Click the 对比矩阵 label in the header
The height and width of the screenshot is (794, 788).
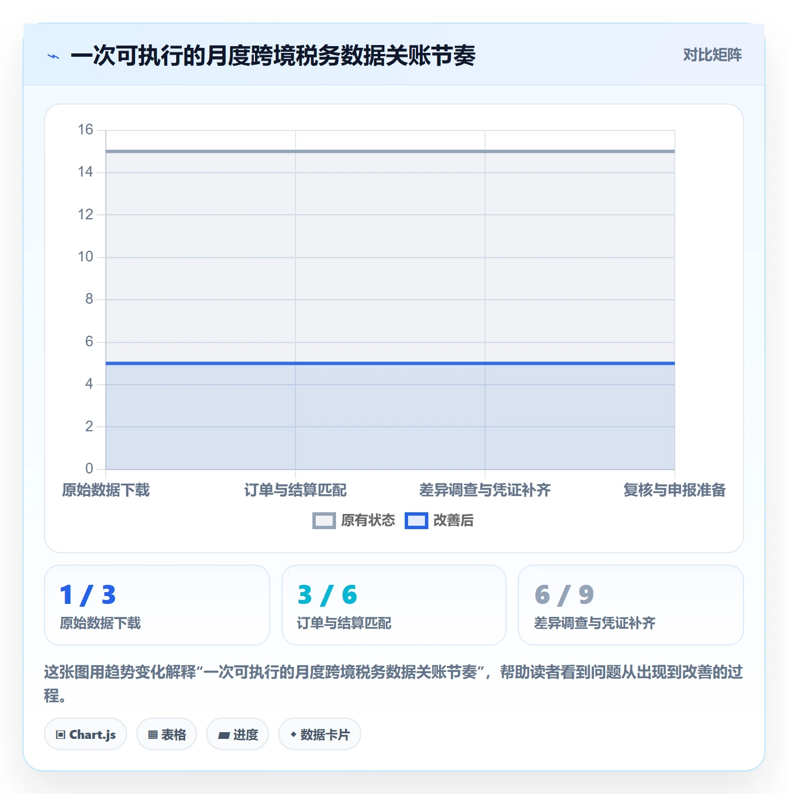tap(712, 55)
